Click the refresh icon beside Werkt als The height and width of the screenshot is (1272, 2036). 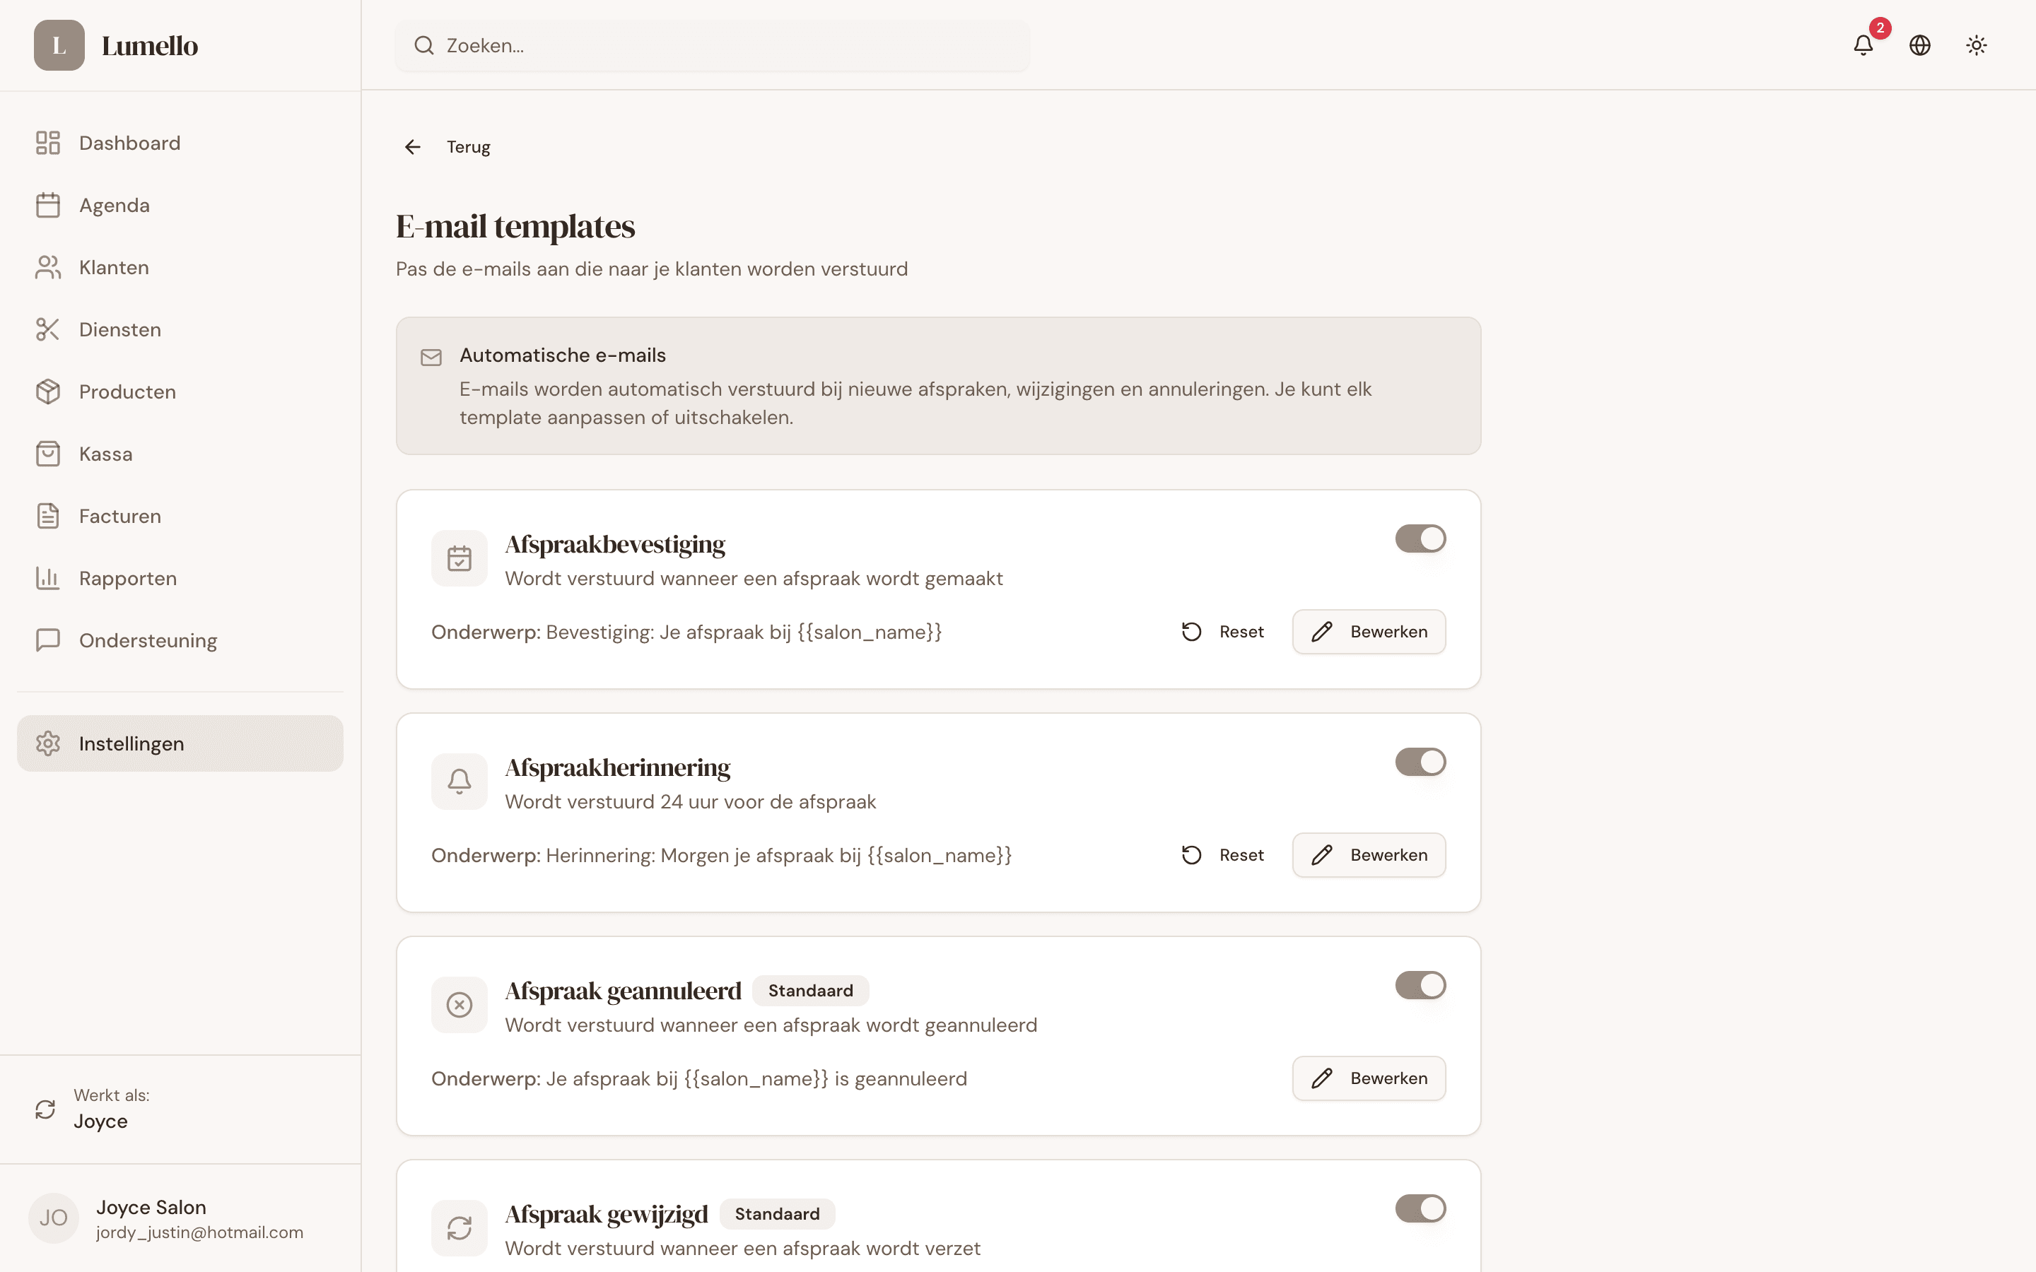pyautogui.click(x=46, y=1109)
